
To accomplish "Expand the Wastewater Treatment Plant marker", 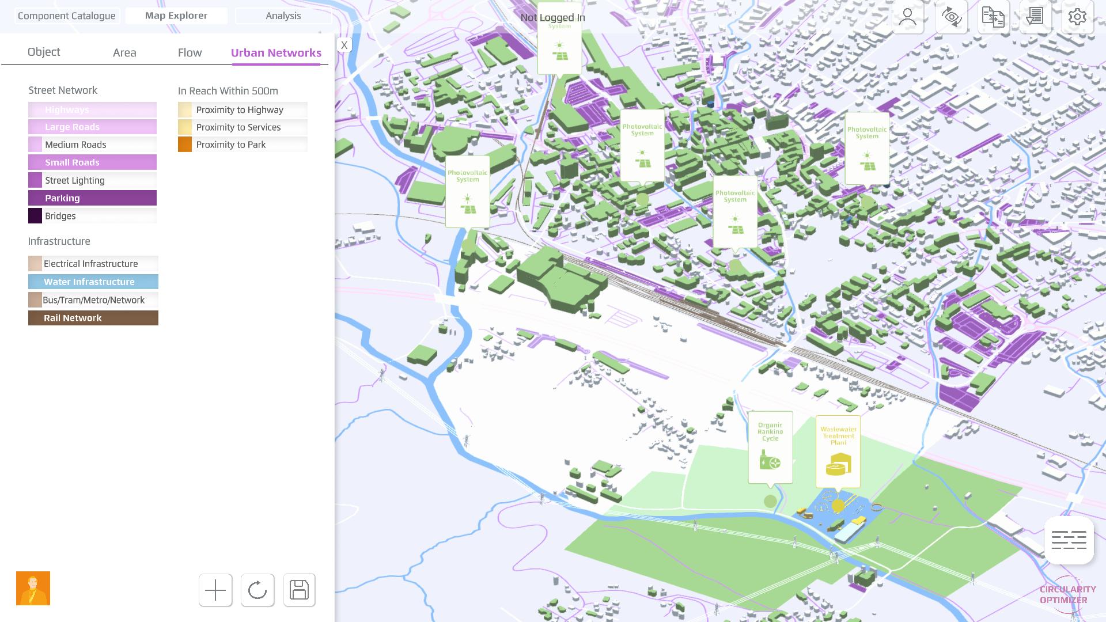I will tap(838, 452).
